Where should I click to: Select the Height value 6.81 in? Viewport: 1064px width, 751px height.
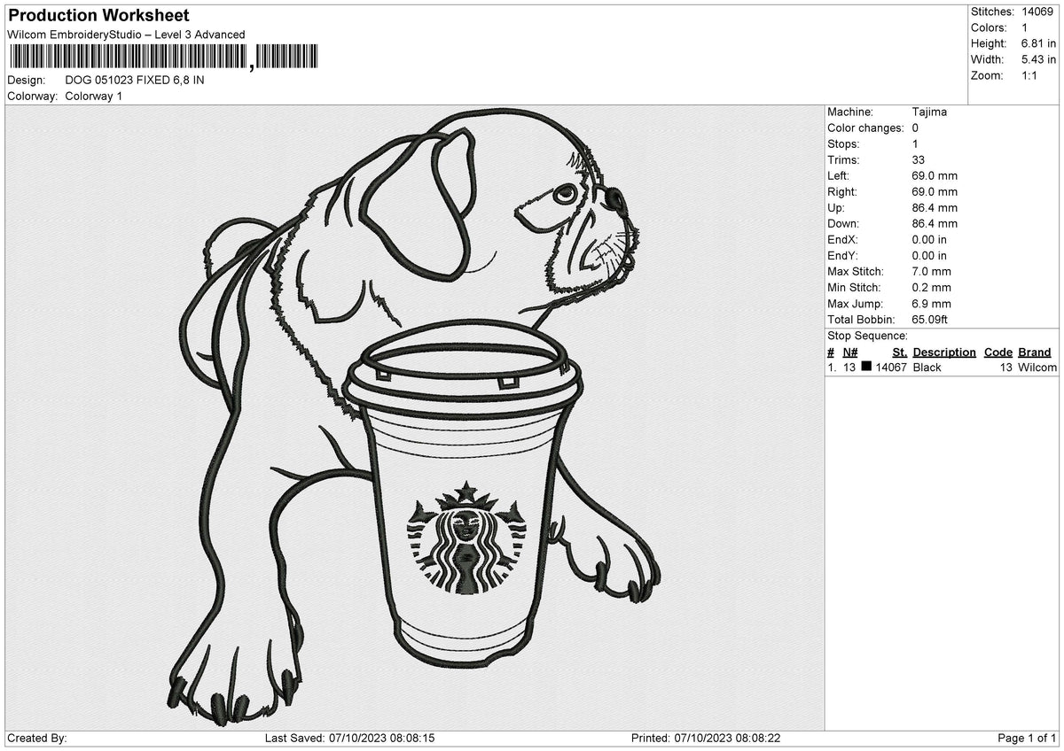(1038, 43)
